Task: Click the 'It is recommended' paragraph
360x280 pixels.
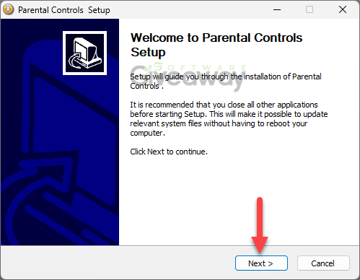Action: pos(229,118)
